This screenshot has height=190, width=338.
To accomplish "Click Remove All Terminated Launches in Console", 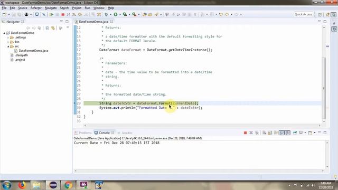I will coord(257,132).
